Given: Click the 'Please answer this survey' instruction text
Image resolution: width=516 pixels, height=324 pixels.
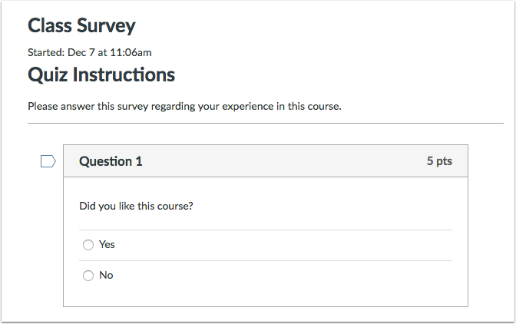Looking at the screenshot, I should click(184, 107).
